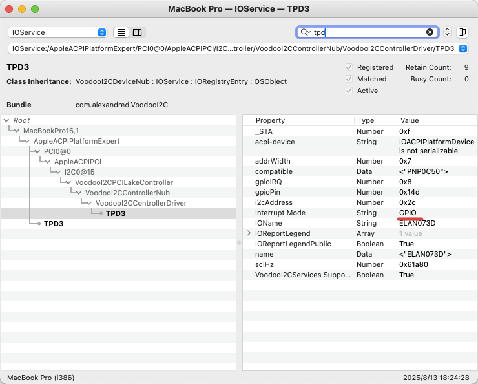The image size is (478, 384).
Task: Click the Class Inheritance value text
Action: click(x=181, y=81)
